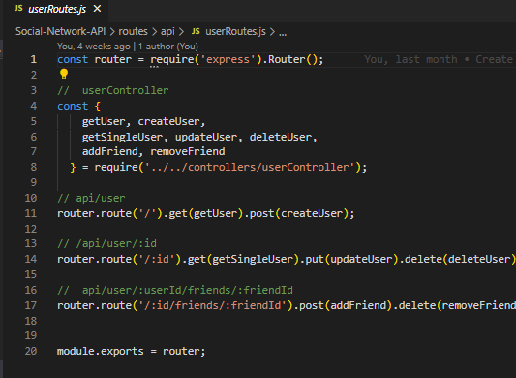Click friends route comment on line 16
Screen dimensions: 516x378
[175, 291]
